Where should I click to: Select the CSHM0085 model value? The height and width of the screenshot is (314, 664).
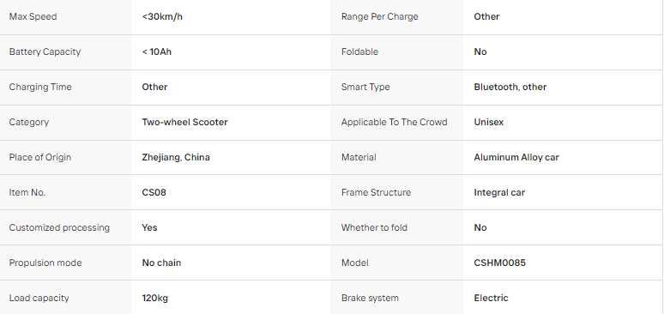(x=499, y=263)
